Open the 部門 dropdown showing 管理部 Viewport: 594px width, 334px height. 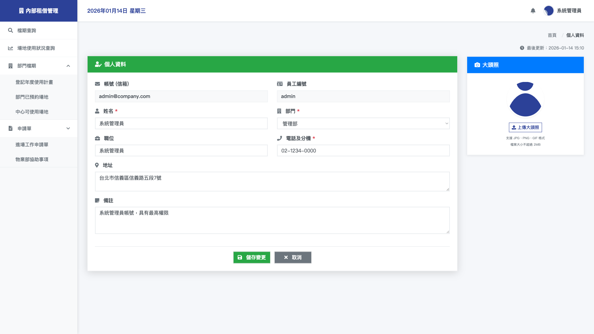[x=363, y=124]
